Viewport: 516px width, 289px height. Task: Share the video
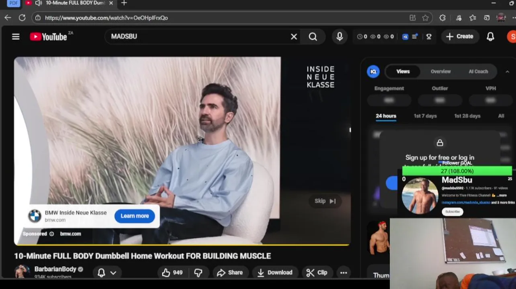point(229,273)
